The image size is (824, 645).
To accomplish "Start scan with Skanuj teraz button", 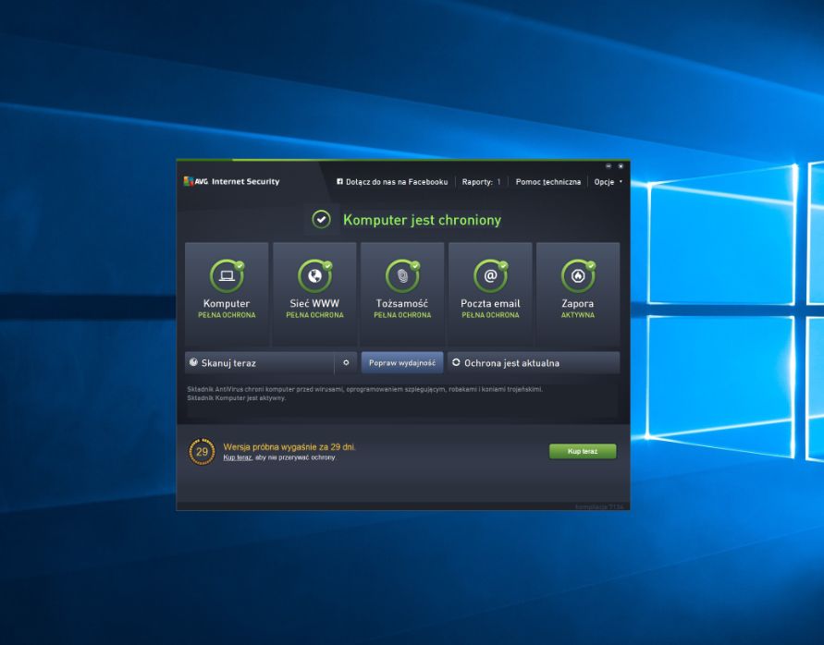I will [x=260, y=362].
